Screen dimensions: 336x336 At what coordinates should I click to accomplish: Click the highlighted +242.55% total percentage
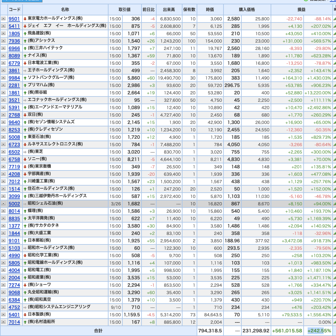click(x=319, y=331)
